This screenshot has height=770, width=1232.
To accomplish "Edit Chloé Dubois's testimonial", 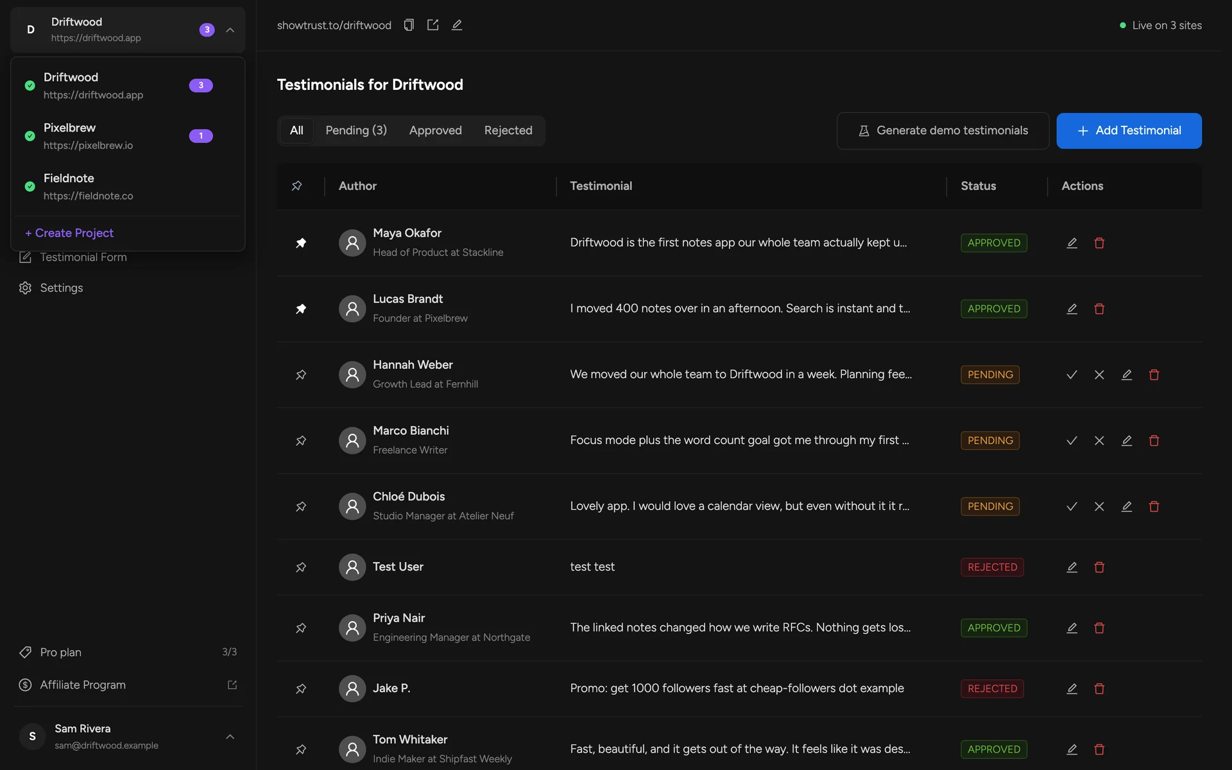I will (1127, 506).
